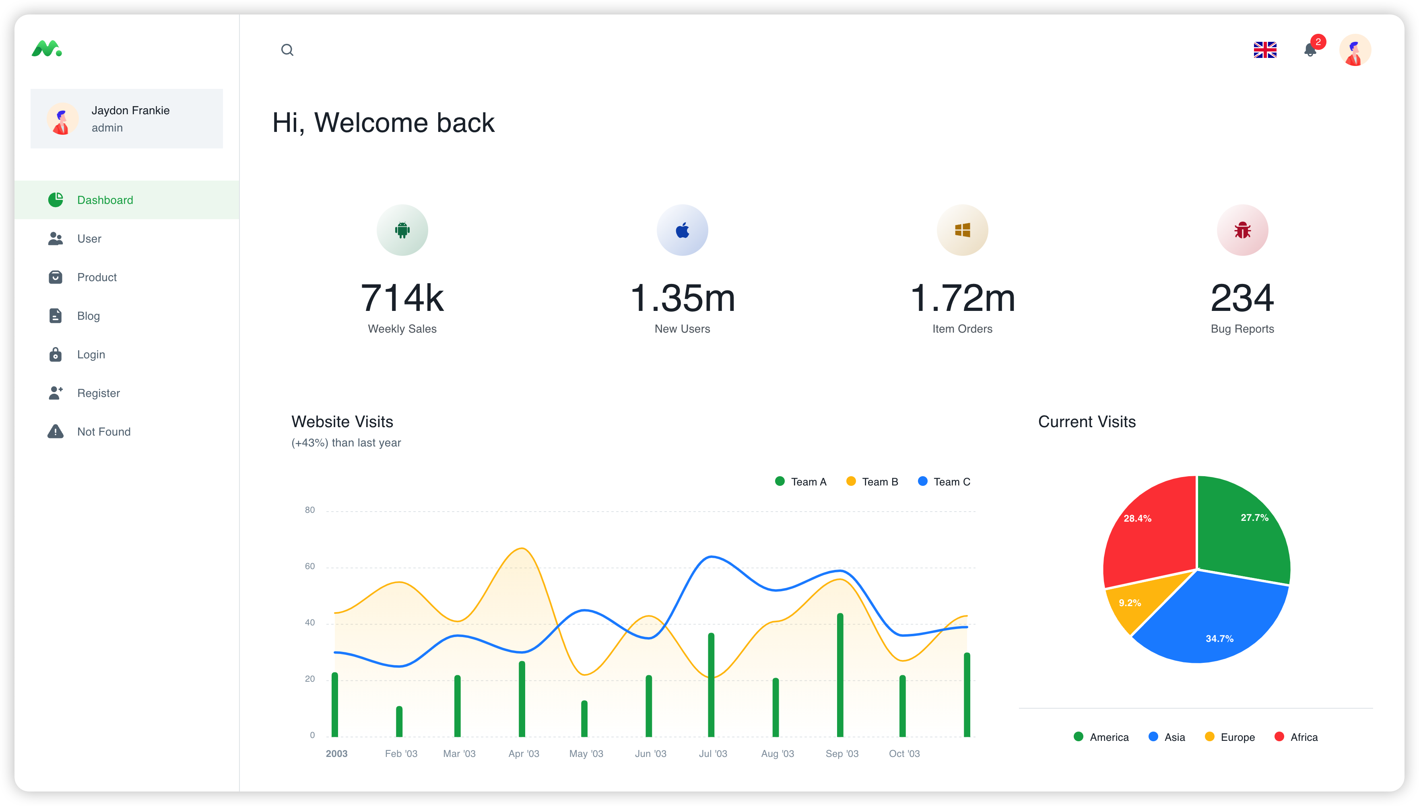Select Dashboard in the sidebar
This screenshot has width=1419, height=806.
click(x=105, y=200)
